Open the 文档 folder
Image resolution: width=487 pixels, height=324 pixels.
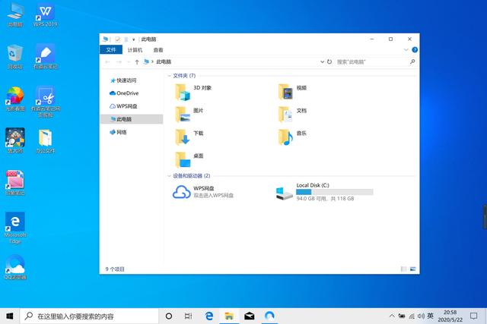click(292, 115)
